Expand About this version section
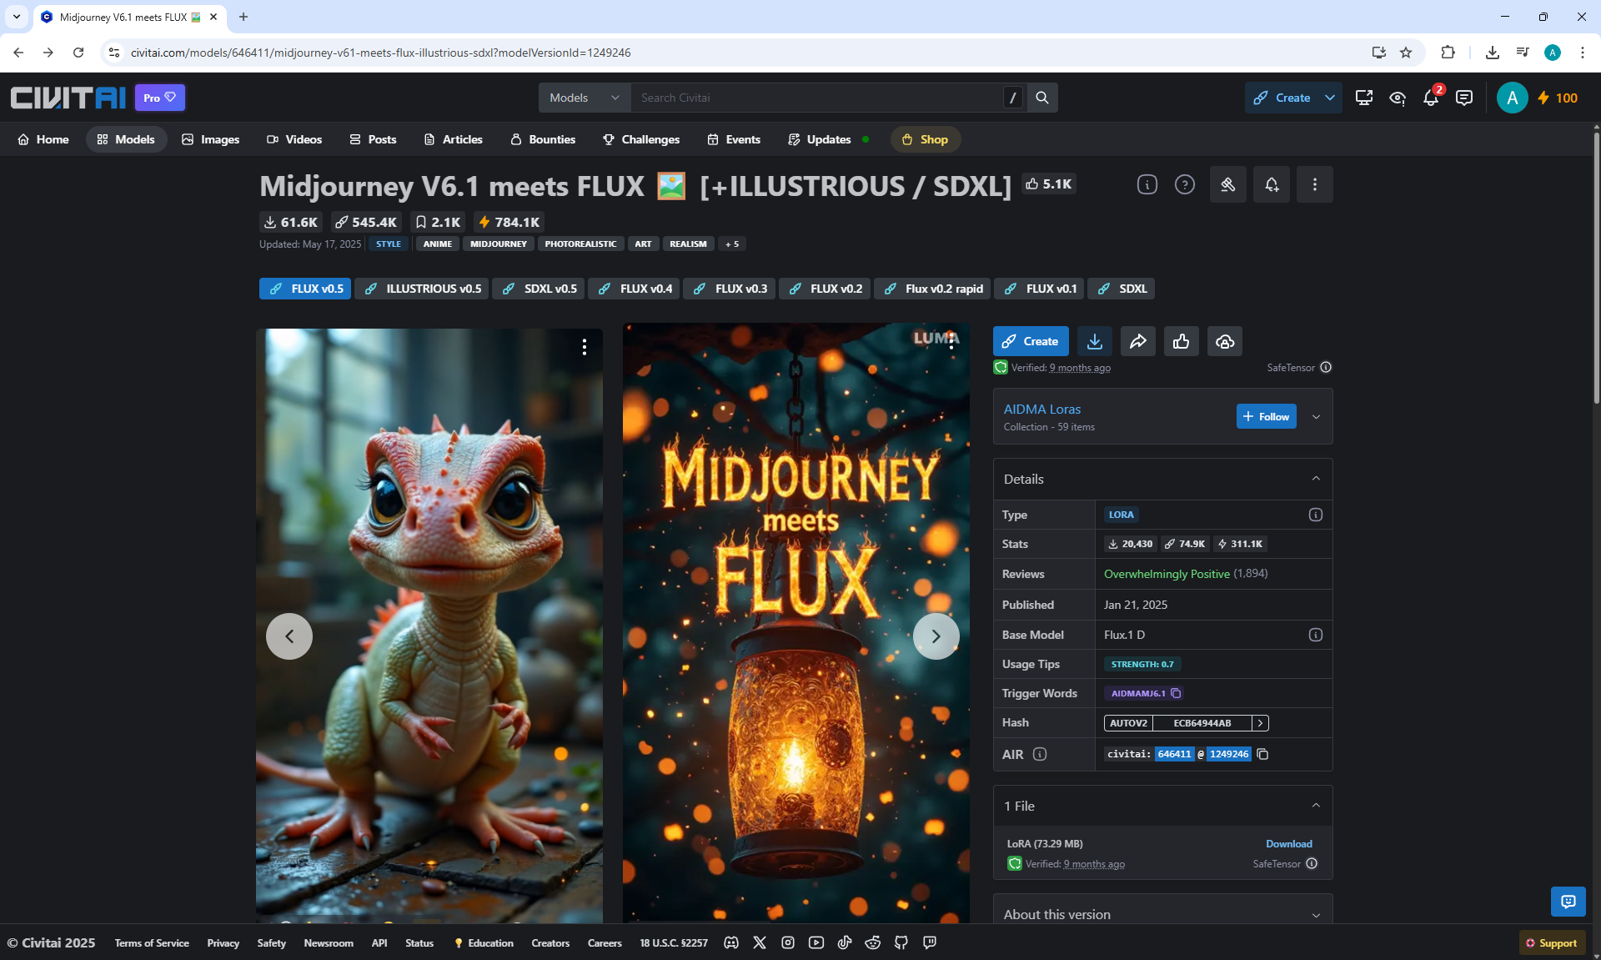This screenshot has height=960, width=1601. click(1316, 914)
